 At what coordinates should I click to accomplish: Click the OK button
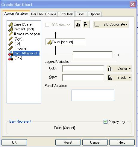[14, 142]
